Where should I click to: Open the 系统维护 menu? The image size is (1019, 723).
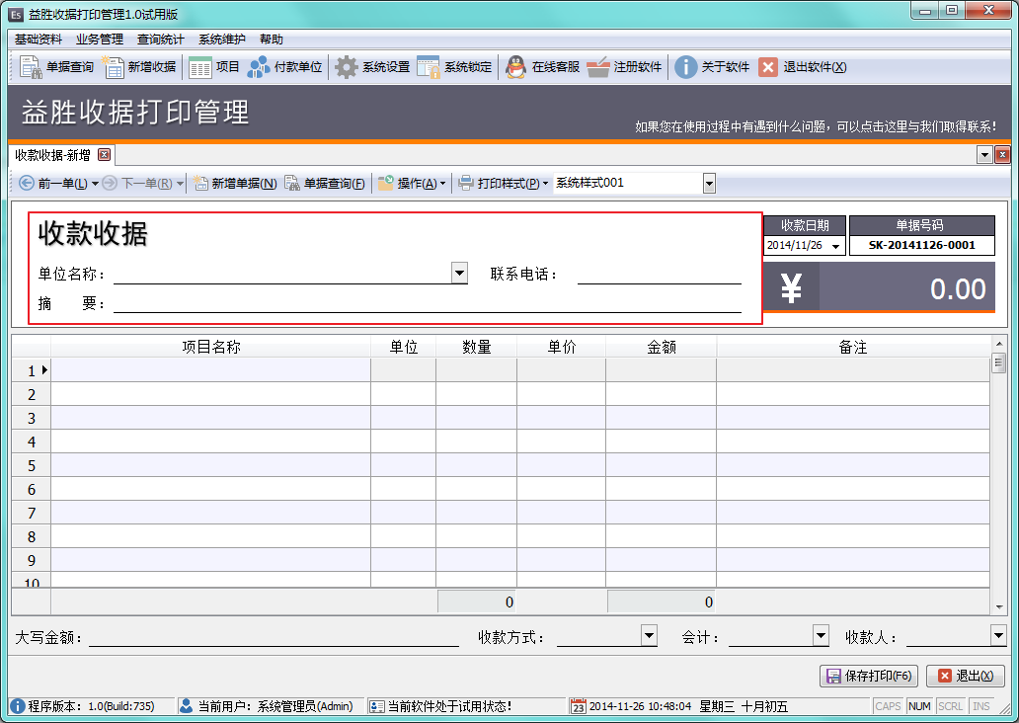click(221, 39)
